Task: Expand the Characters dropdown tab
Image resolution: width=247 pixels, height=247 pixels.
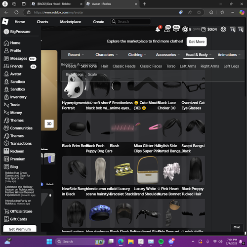Action: [106, 55]
